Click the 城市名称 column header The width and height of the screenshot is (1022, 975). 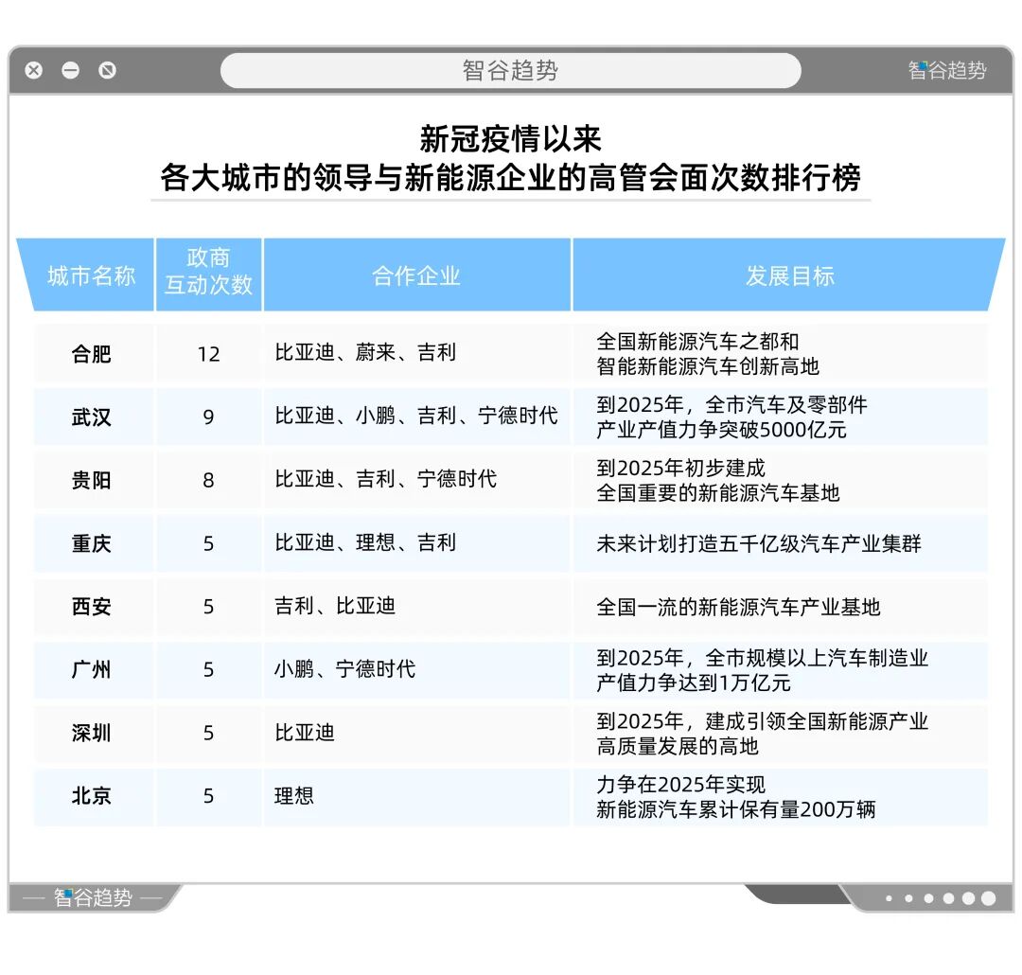[91, 275]
